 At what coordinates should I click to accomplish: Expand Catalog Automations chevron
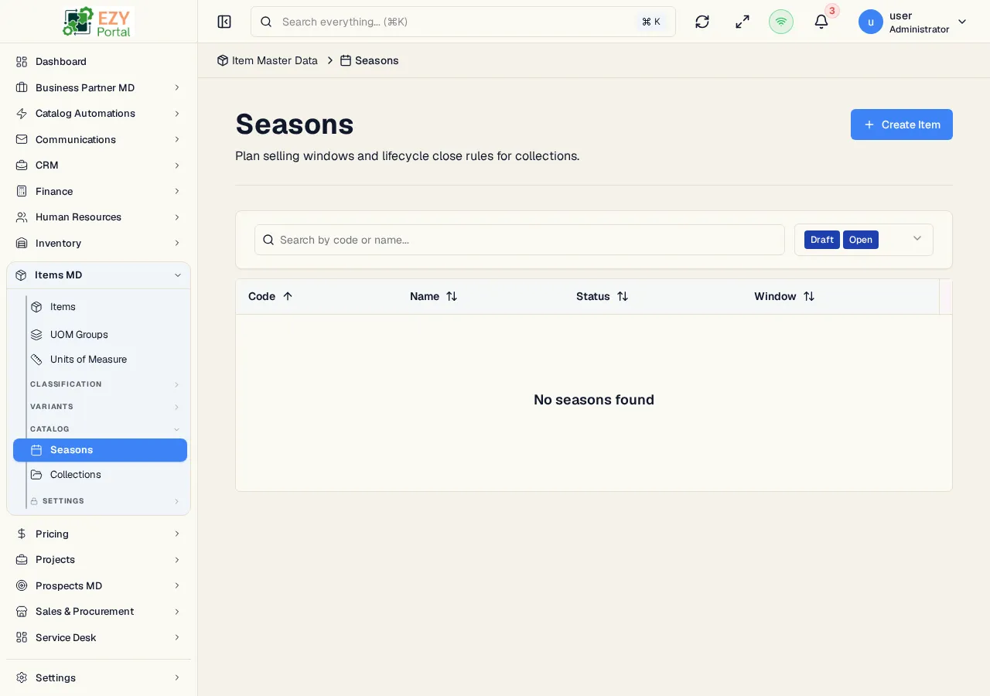tap(177, 114)
